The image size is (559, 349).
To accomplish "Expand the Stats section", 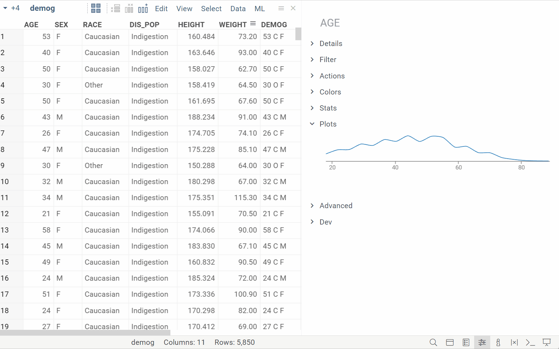I will [x=328, y=108].
